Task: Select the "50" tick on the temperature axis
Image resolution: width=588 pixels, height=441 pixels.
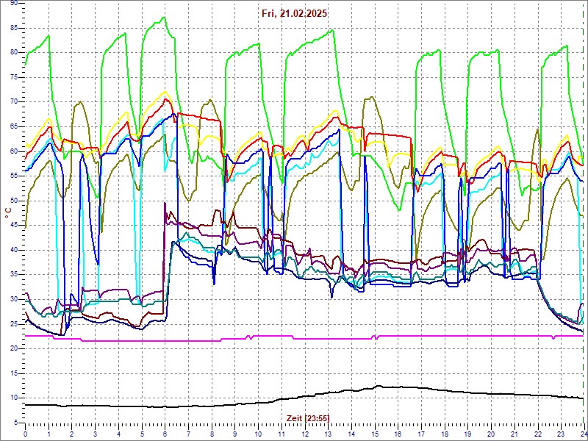Action: 14,201
